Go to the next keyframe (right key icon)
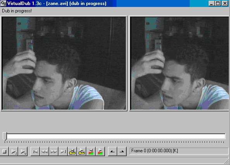230x165 pixels. tap(82, 151)
